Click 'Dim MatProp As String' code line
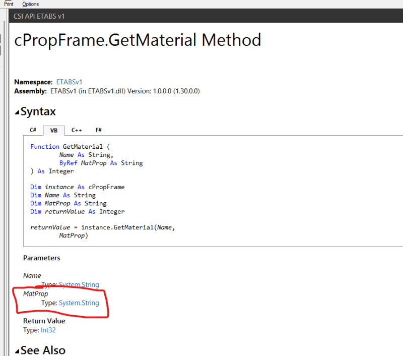Screen dimensions: 403x356 click(x=69, y=204)
